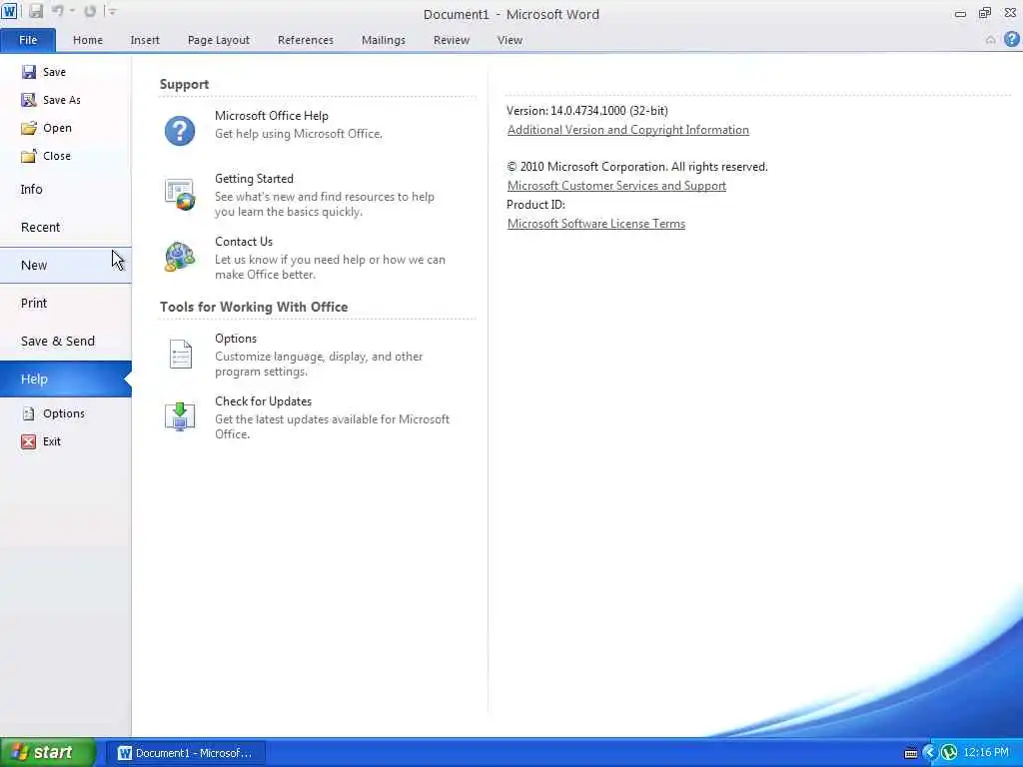The height and width of the screenshot is (767, 1023).
Task: Click the Contact Us globe icon
Action: [x=180, y=257]
